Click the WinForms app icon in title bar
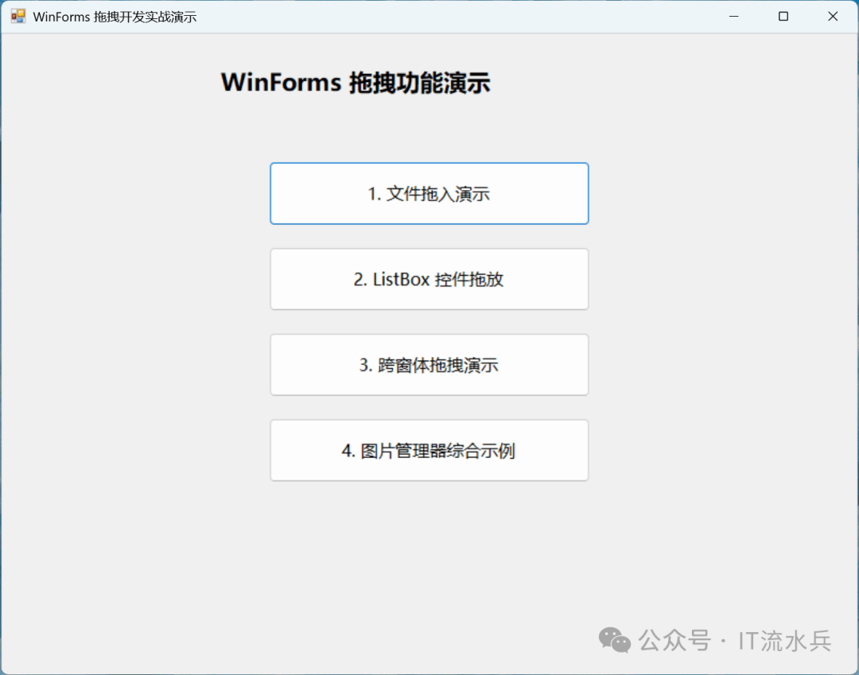The height and width of the screenshot is (675, 859). (x=18, y=17)
